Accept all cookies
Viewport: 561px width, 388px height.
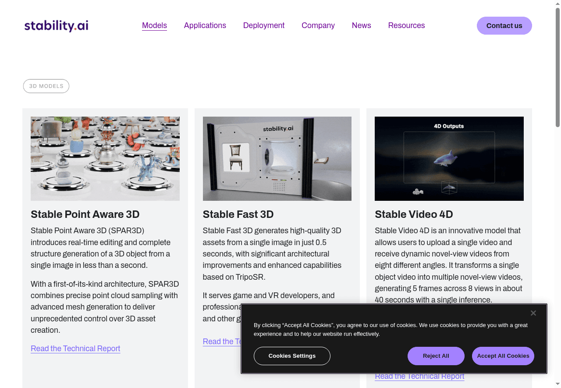pos(503,356)
